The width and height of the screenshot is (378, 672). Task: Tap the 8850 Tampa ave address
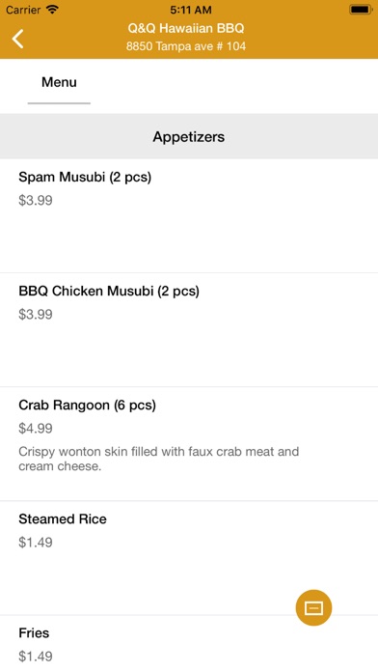click(186, 46)
